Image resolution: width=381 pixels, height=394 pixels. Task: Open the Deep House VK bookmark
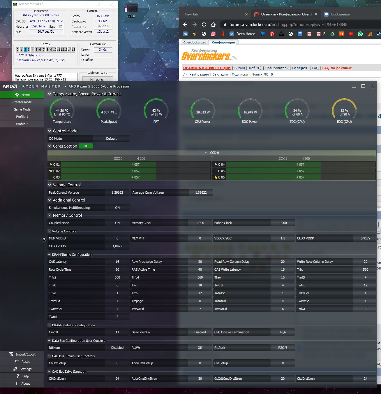click(x=243, y=34)
